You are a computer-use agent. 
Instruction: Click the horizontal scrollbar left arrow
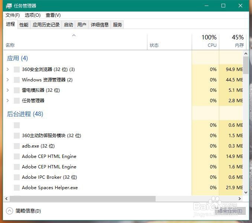pos(6,198)
